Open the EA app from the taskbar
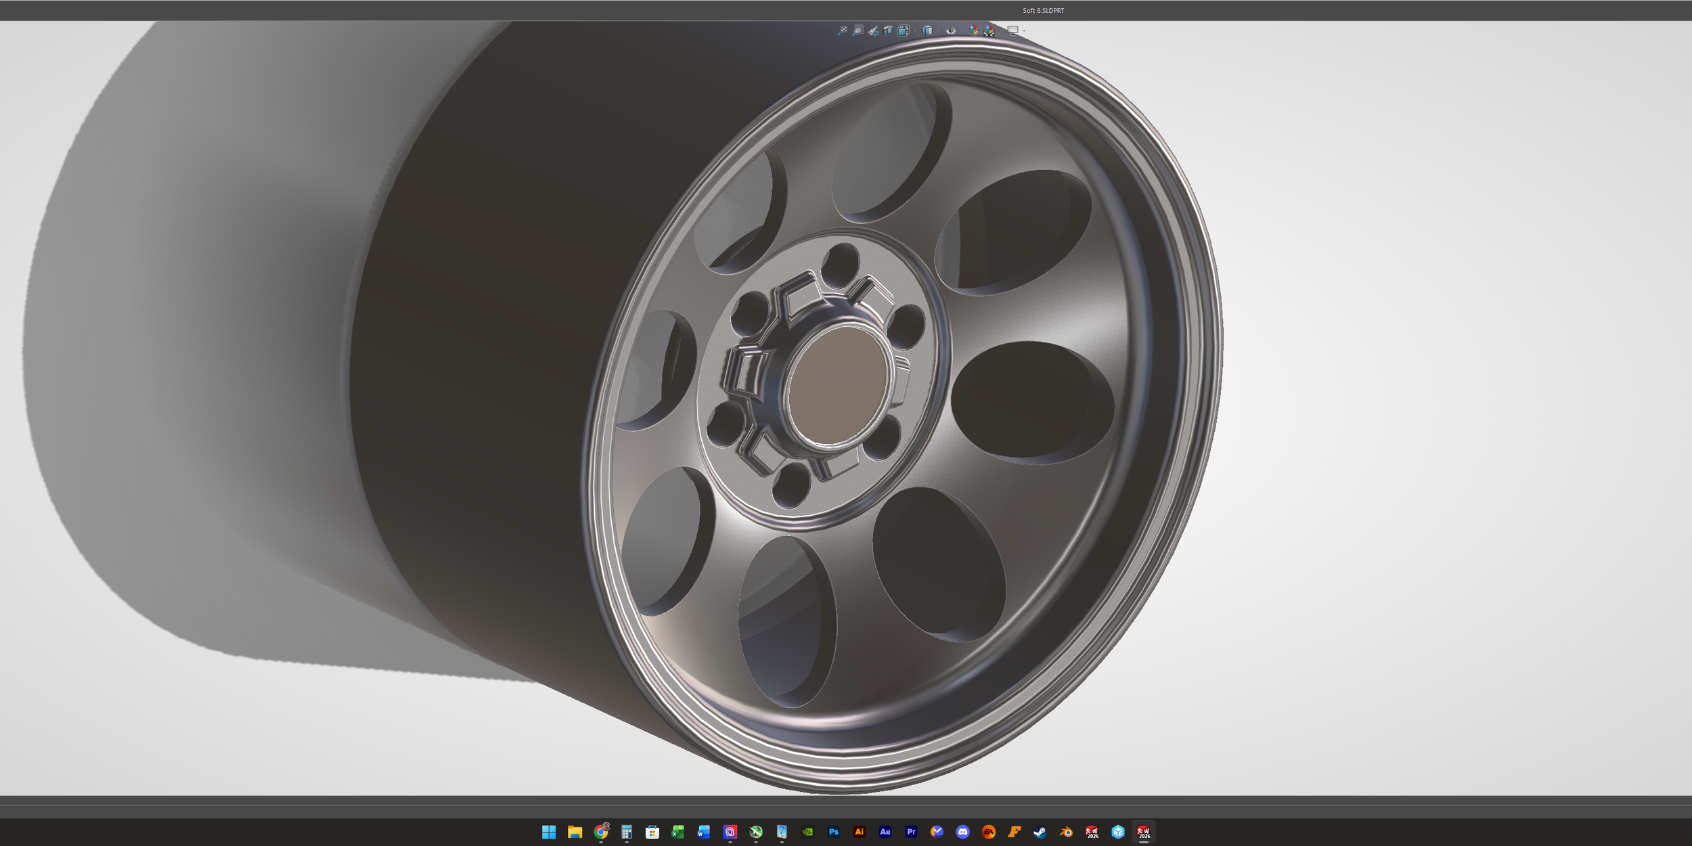Screen dimensions: 1692x846 (x=989, y=832)
